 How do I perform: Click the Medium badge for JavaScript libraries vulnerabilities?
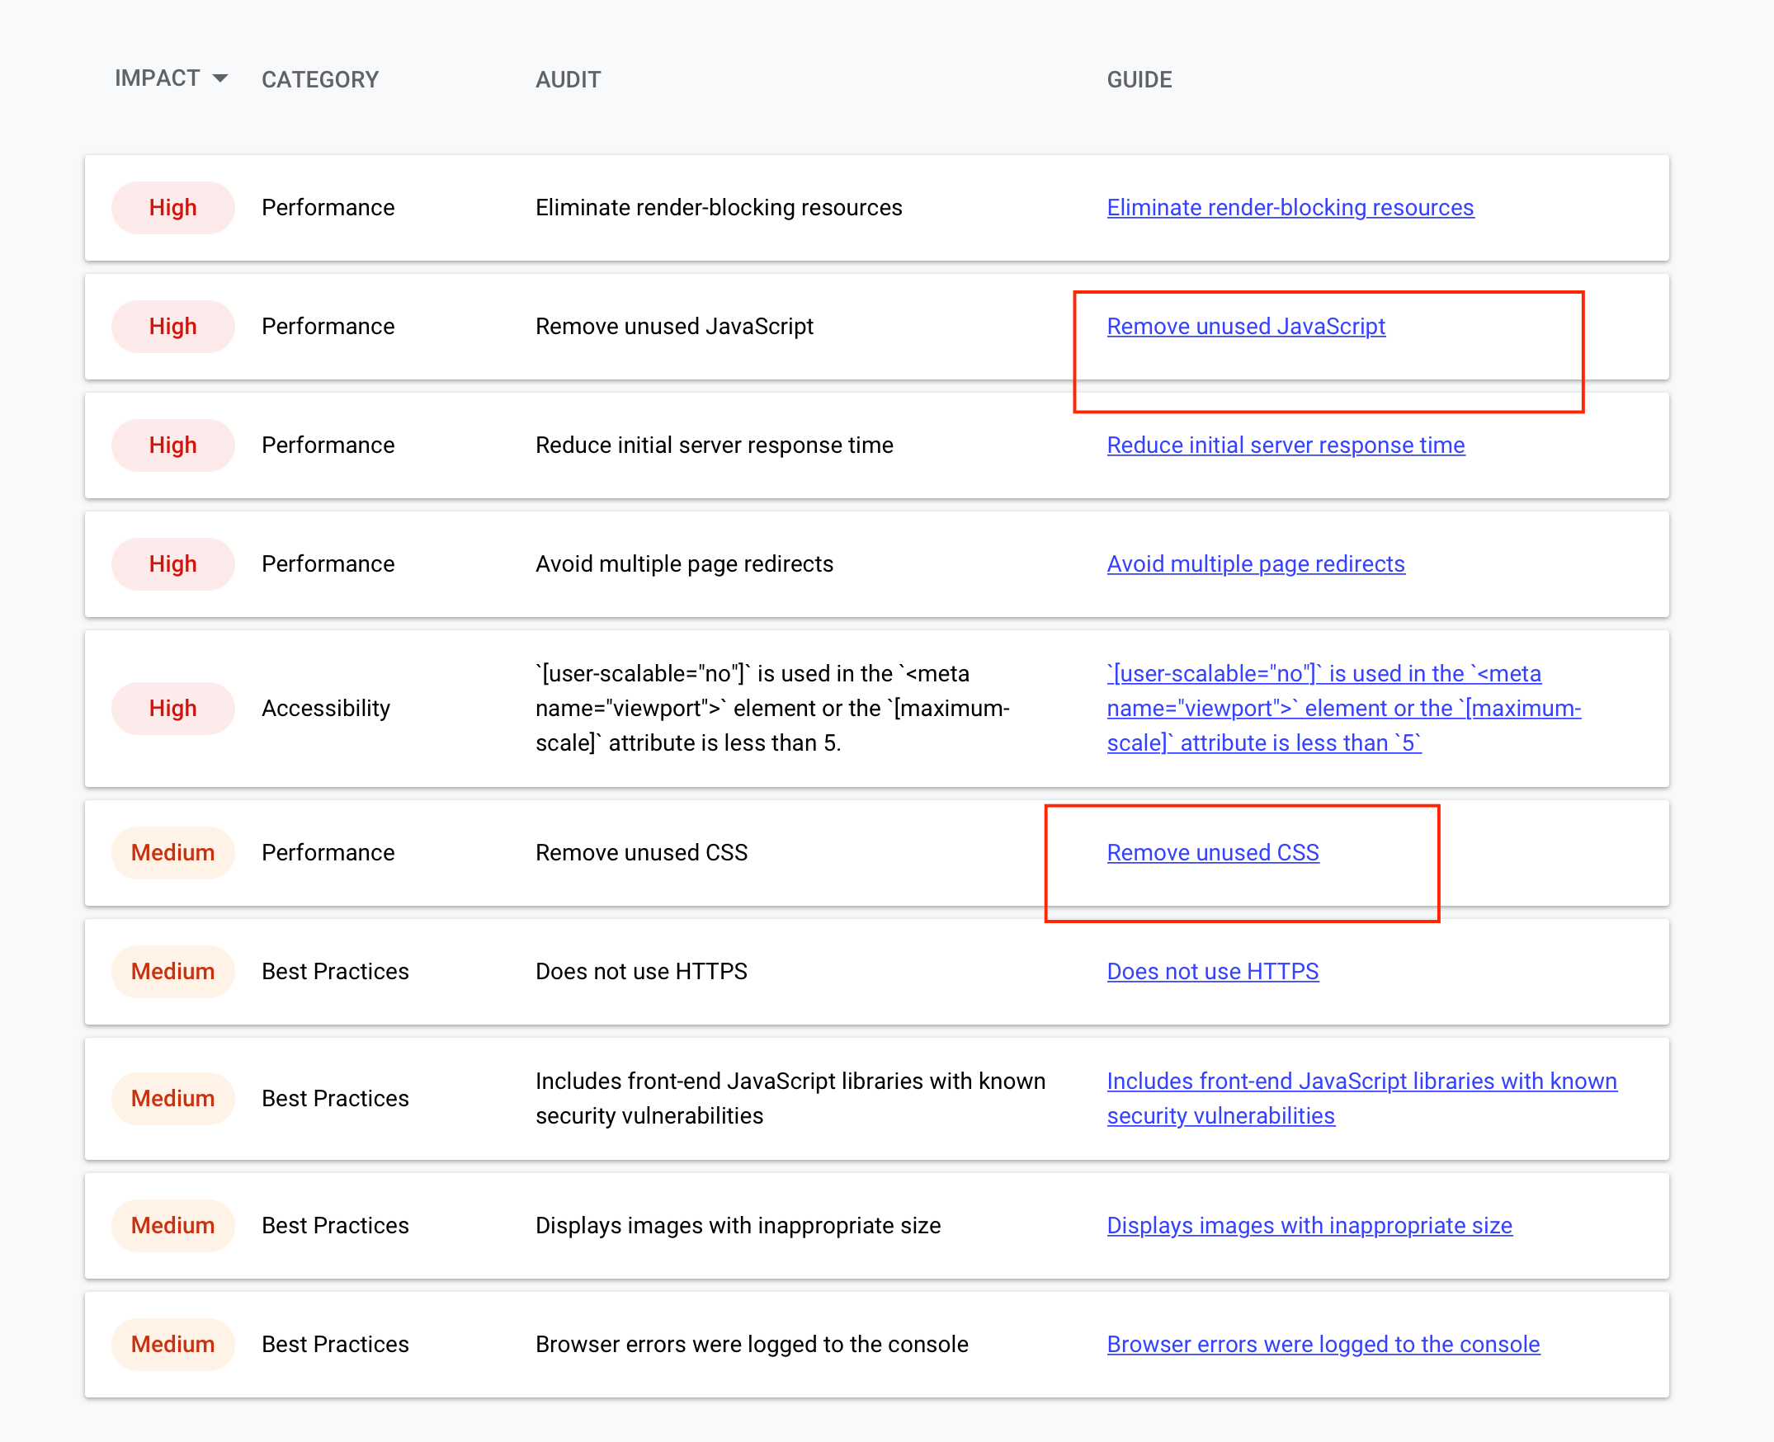coord(172,1099)
